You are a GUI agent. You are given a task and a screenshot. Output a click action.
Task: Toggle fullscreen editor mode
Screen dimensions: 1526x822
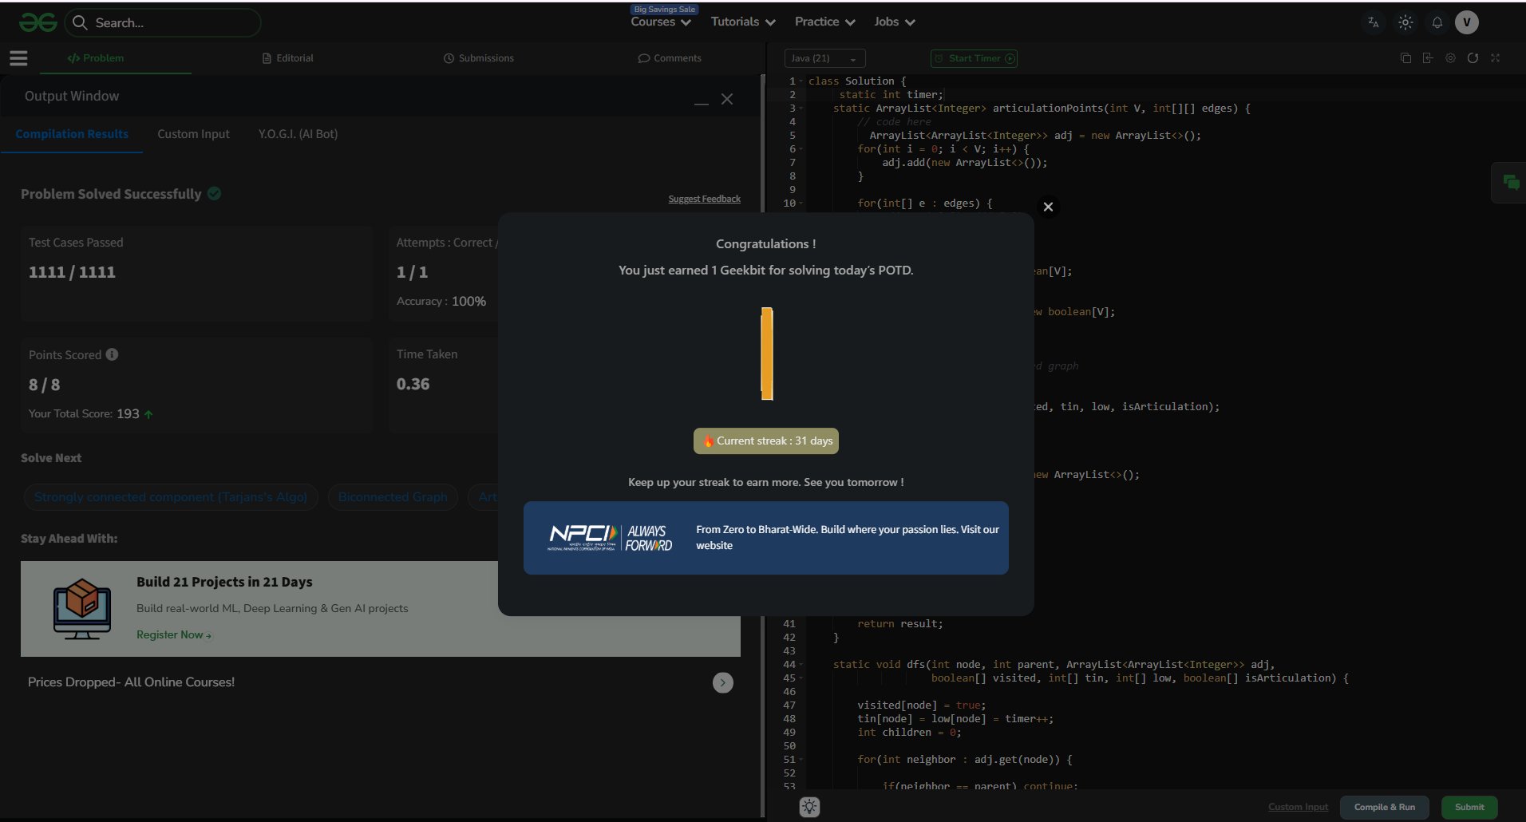[x=1495, y=58]
